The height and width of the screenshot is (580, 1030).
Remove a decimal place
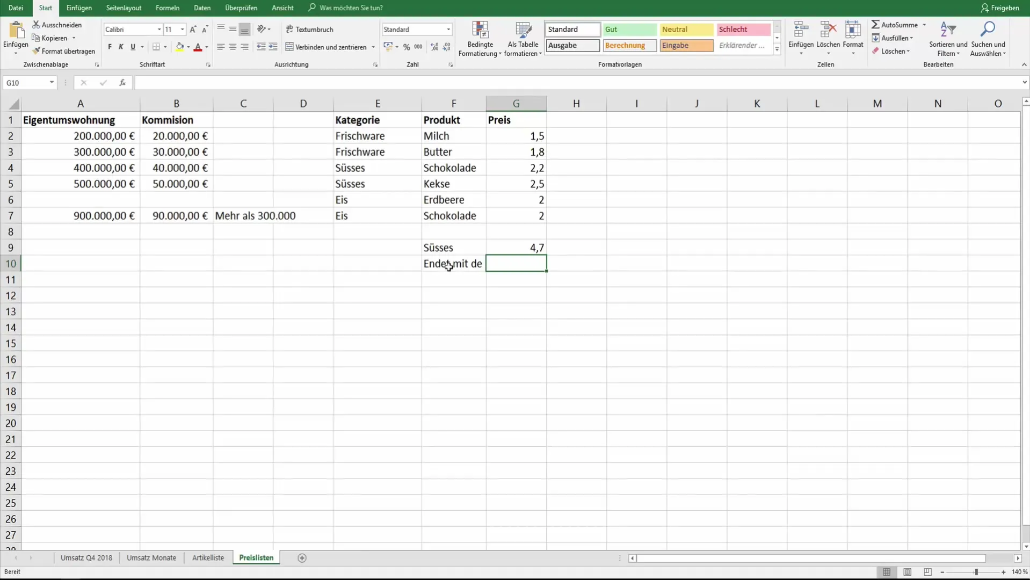(446, 47)
